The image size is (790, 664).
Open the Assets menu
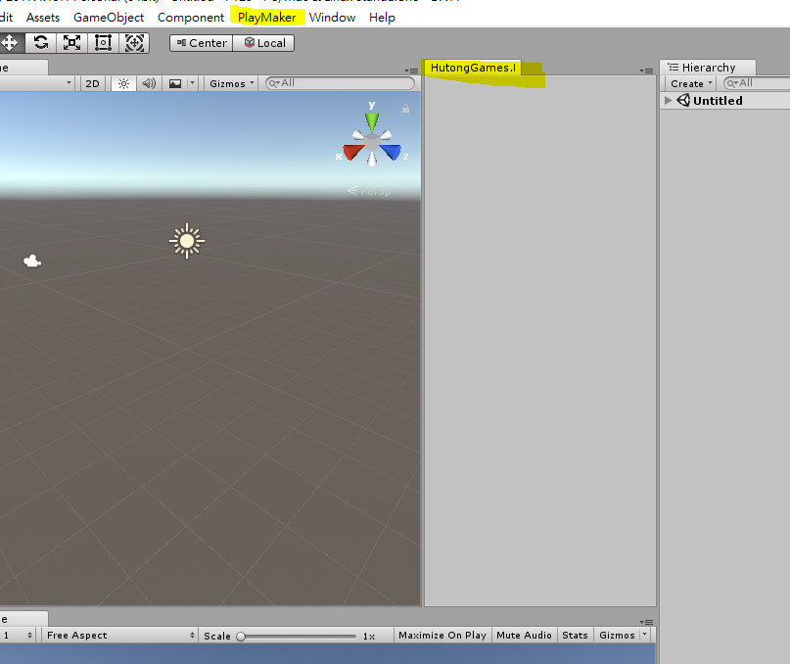[43, 18]
